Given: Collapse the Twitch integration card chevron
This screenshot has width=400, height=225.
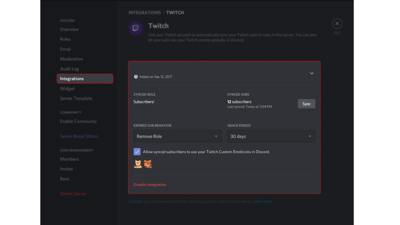Looking at the screenshot, I should coord(312,73).
